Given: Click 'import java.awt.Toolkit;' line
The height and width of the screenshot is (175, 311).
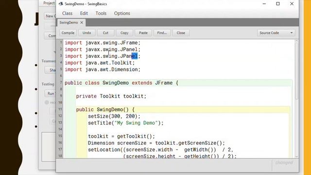Looking at the screenshot, I should (100, 63).
